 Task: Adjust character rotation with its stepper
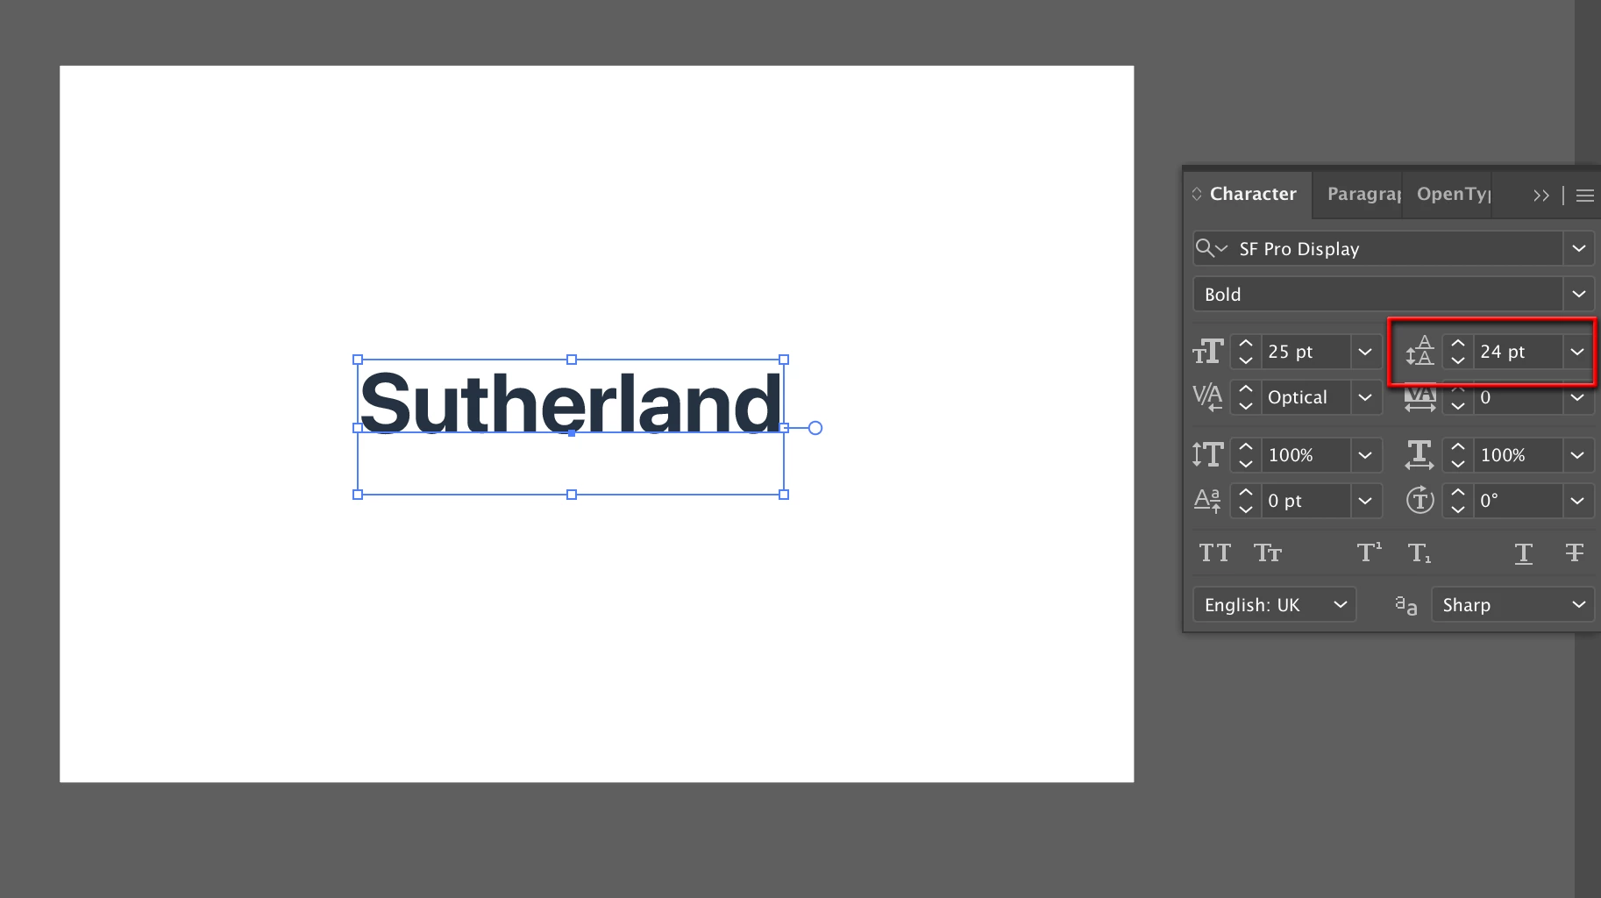pyautogui.click(x=1457, y=501)
